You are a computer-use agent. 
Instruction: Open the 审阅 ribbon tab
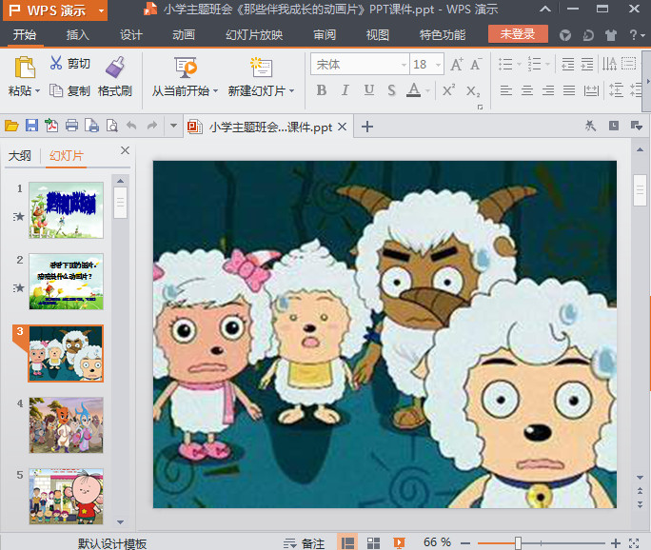(x=325, y=35)
